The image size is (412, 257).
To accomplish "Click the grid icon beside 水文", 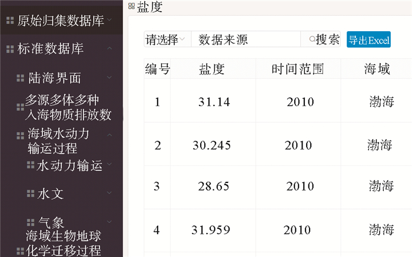I will point(31,193).
